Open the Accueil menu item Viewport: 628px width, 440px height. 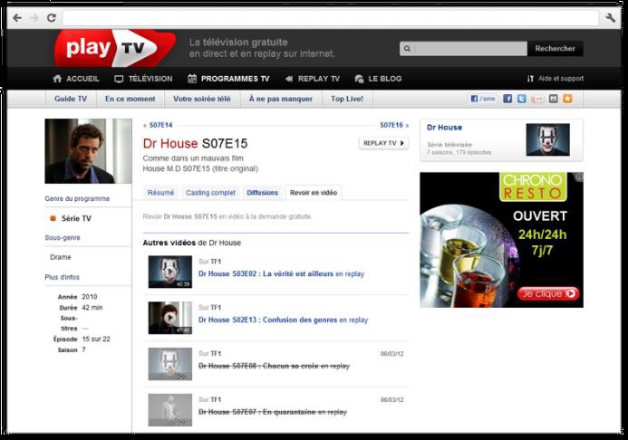tap(76, 79)
